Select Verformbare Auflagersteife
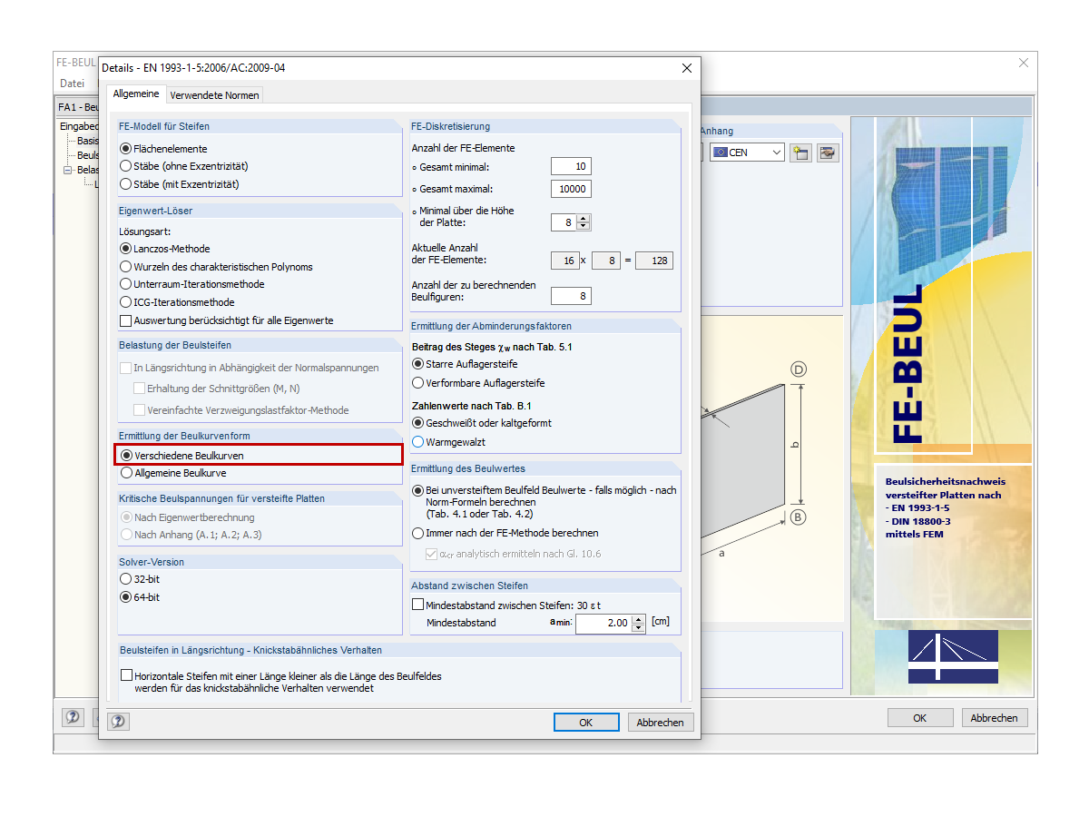Image resolution: width=1089 pixels, height=817 pixels. click(x=417, y=382)
